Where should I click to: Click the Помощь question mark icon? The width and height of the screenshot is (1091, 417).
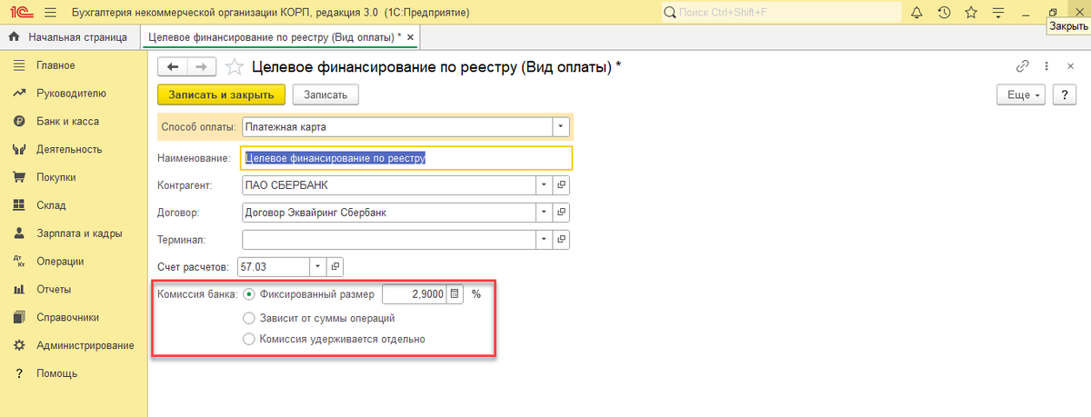[18, 373]
